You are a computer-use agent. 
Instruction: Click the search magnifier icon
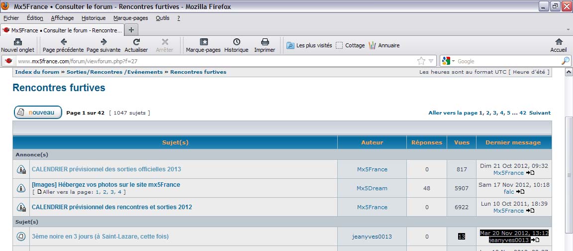(x=565, y=61)
